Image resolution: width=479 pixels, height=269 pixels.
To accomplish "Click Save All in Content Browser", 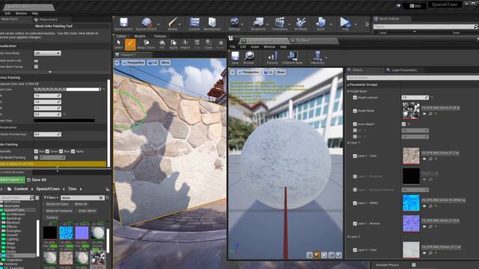I will (x=37, y=180).
